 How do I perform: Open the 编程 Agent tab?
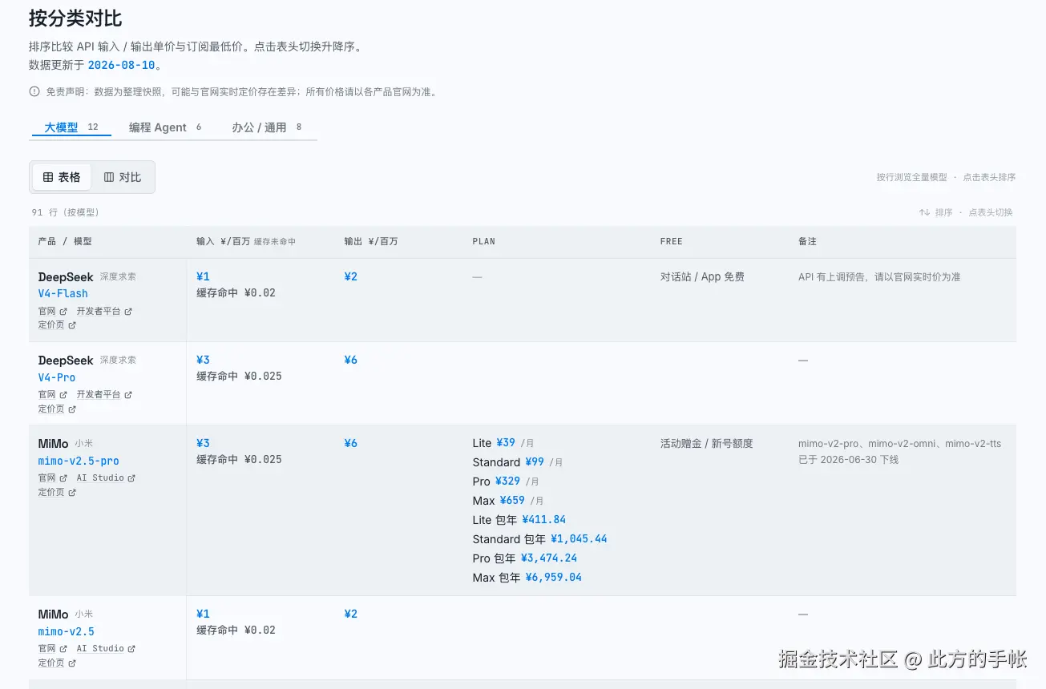165,127
